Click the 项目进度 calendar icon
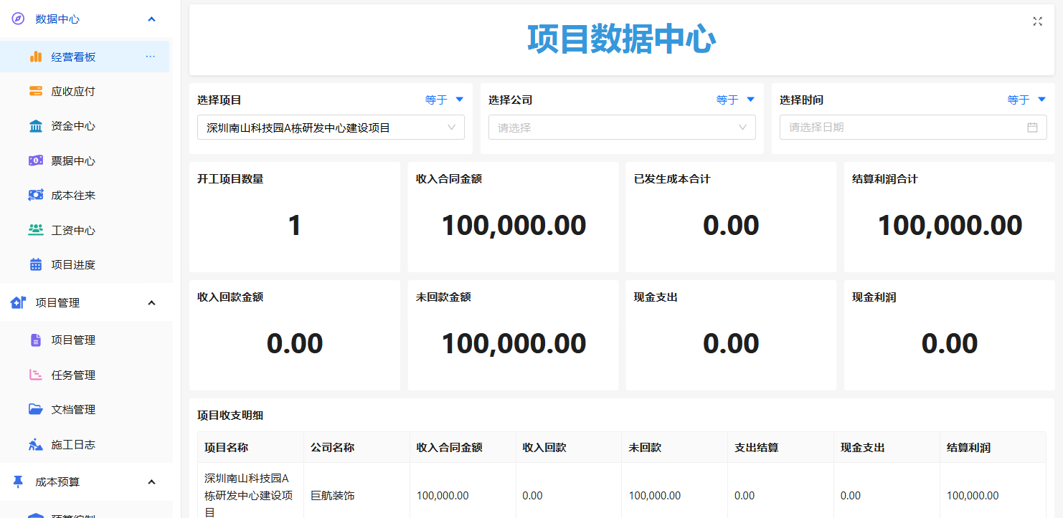Image resolution: width=1063 pixels, height=518 pixels. [36, 264]
